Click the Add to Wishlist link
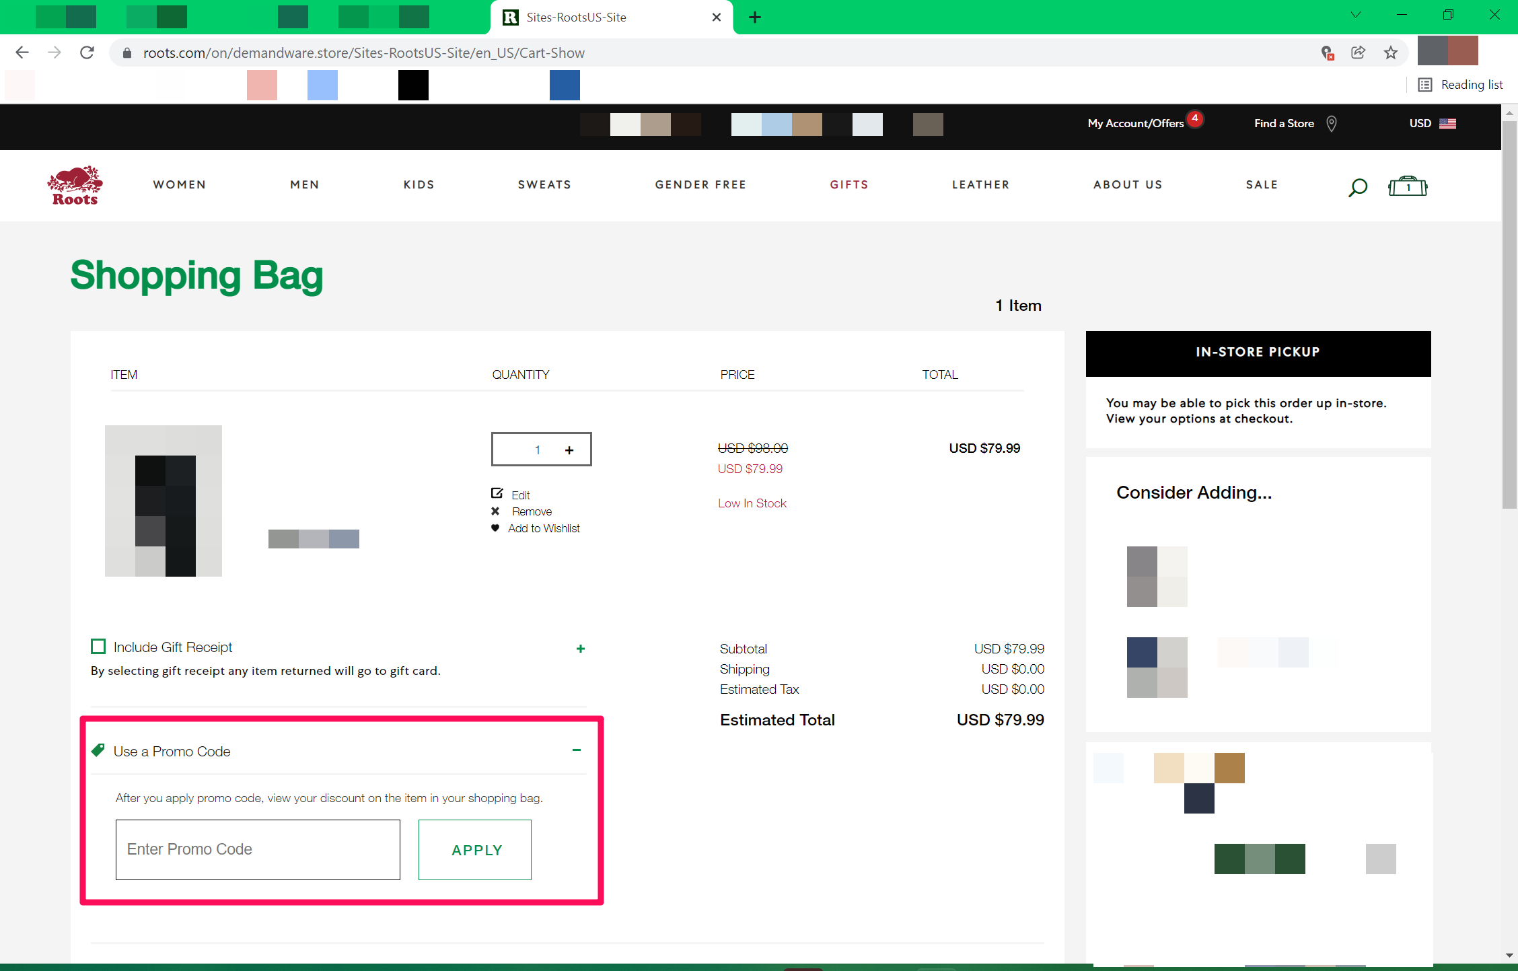The height and width of the screenshot is (971, 1518). (544, 528)
